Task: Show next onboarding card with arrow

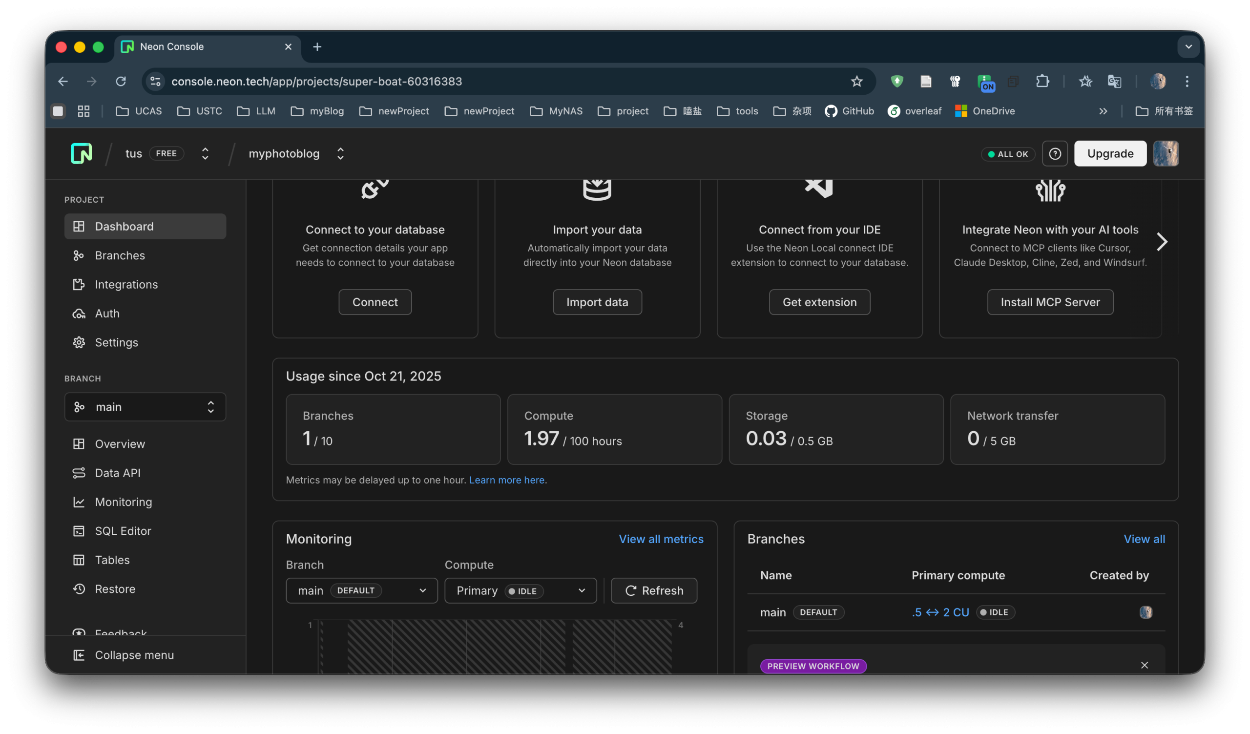Action: [1161, 242]
